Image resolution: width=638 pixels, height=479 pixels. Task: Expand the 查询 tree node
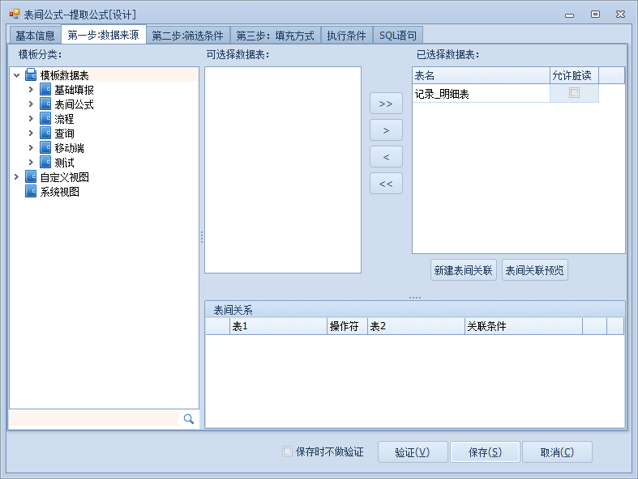[31, 134]
